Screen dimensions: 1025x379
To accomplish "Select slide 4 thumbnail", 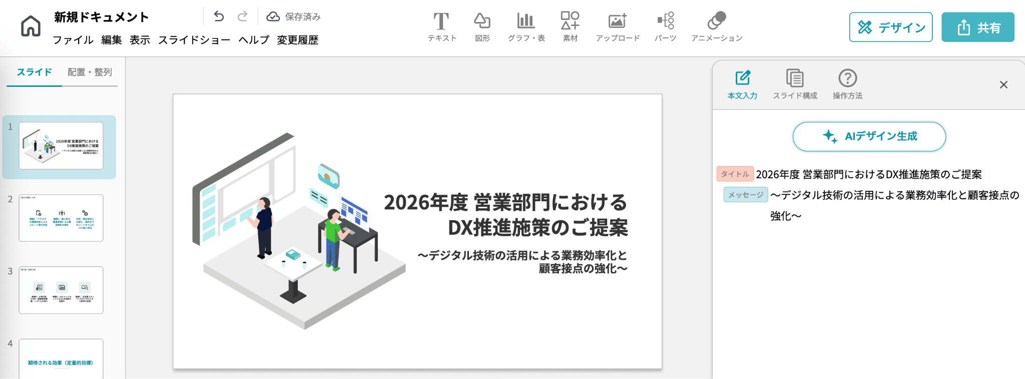I will click(61, 359).
